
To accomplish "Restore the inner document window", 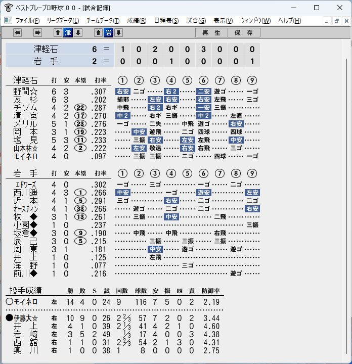I will point(337,21).
